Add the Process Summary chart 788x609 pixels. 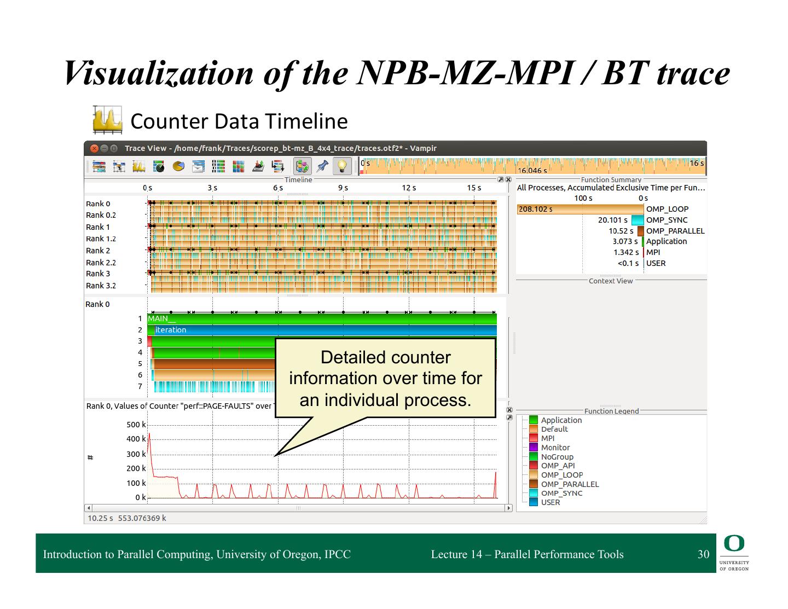click(x=218, y=166)
